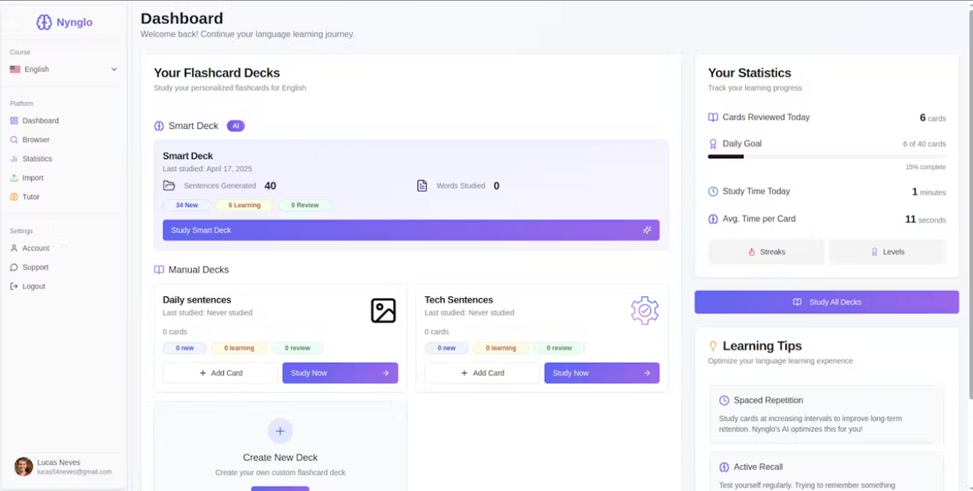Click Lucas Neves profile avatar

click(x=24, y=467)
